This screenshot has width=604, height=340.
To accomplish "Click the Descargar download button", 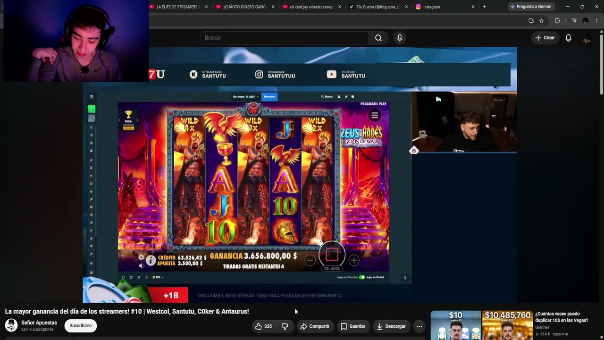I will (391, 326).
